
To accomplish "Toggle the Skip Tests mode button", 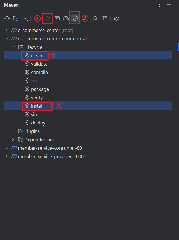I will pyautogui.click(x=75, y=19).
